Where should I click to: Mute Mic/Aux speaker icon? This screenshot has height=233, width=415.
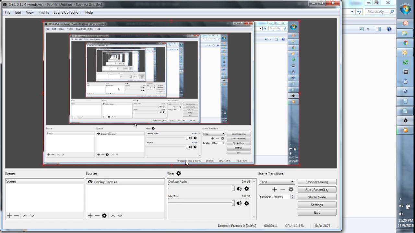click(239, 203)
